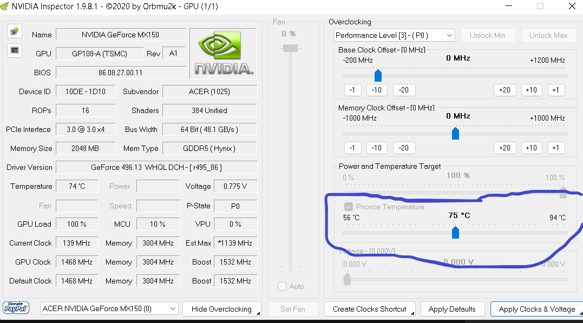The width and height of the screenshot is (583, 323).
Task: Click -10 under Memory Clock Offset
Action: click(x=377, y=148)
